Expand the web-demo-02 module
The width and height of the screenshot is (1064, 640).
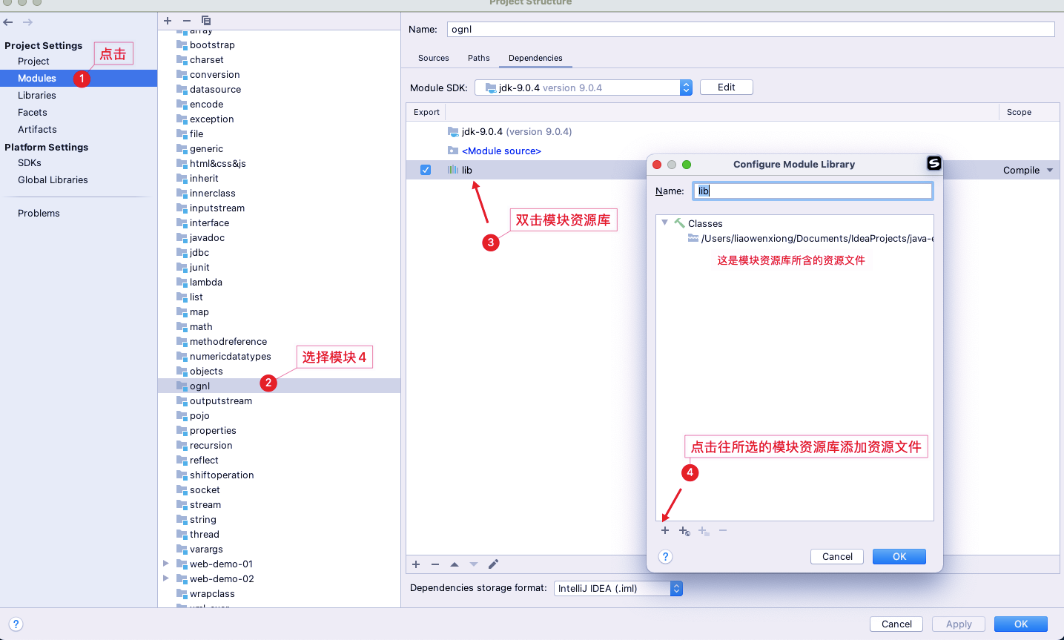[166, 578]
